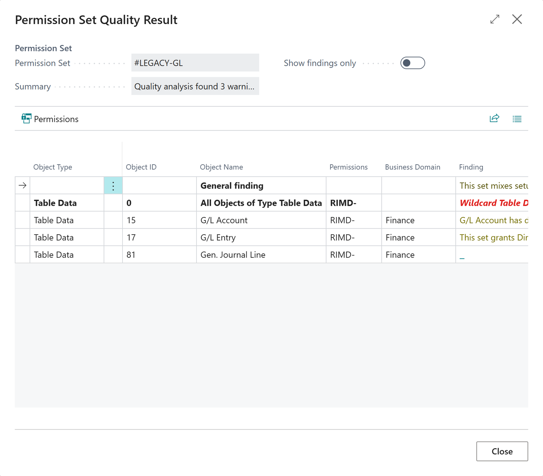The width and height of the screenshot is (543, 476).
Task: Close the dialog with the X icon
Action: point(517,19)
